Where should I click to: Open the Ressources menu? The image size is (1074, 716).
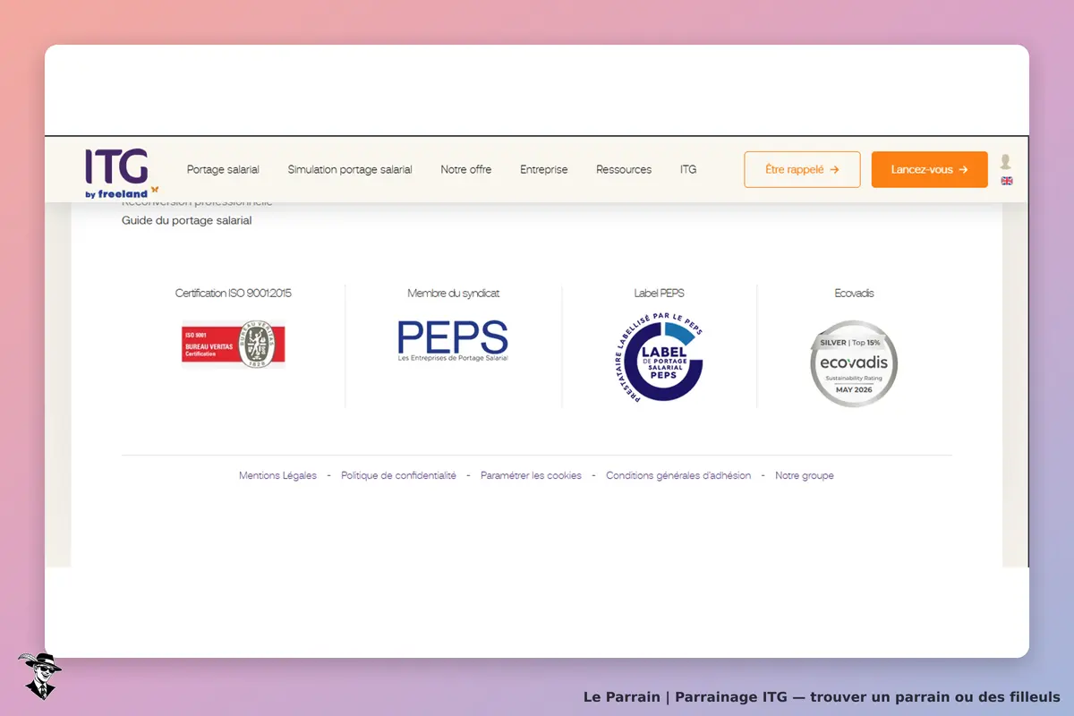pos(624,169)
